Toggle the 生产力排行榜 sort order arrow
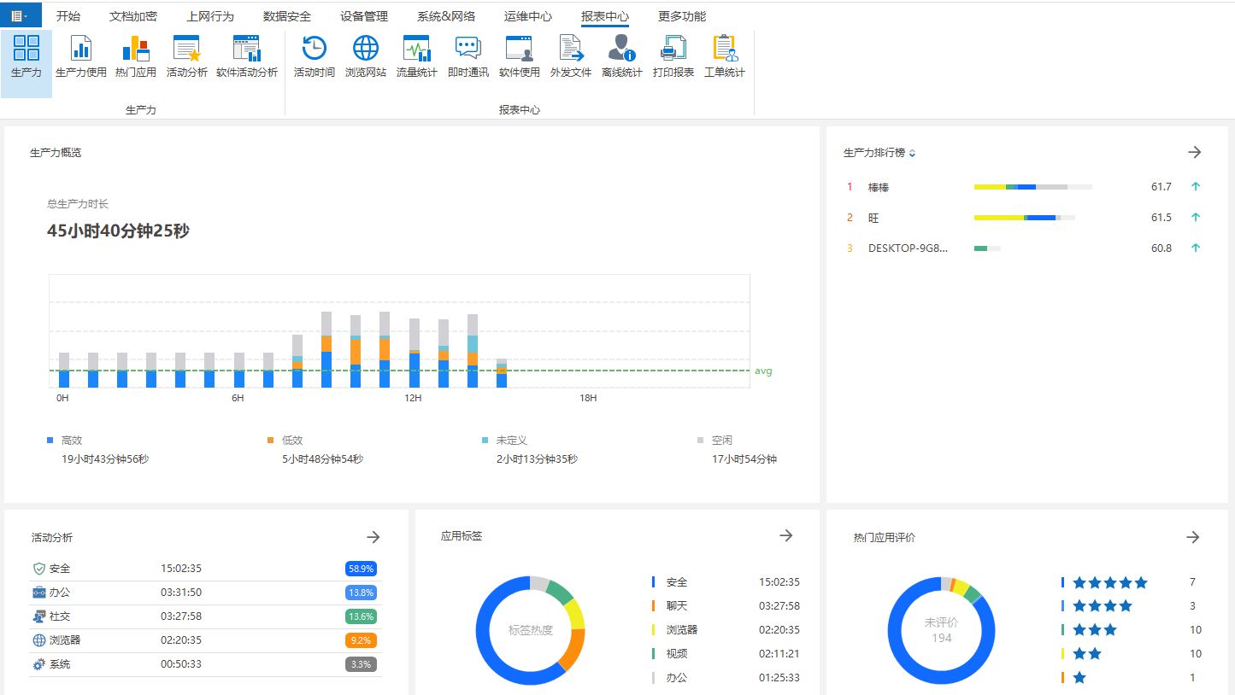1235x695 pixels. (913, 154)
